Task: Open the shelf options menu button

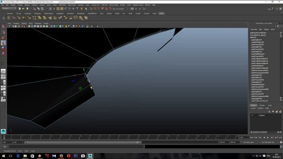Action: tap(4, 19)
